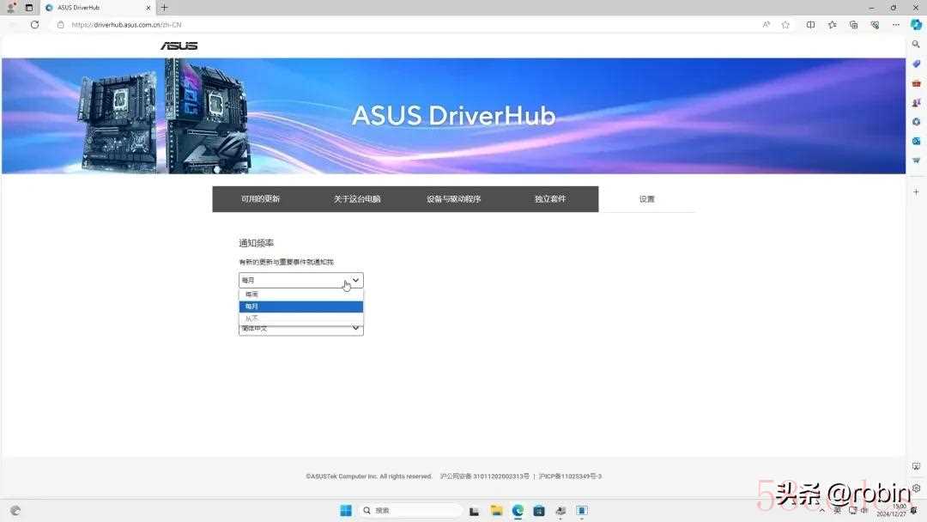The image size is (927, 522).
Task: Show hidden system tray icons chevron
Action: pos(821,510)
